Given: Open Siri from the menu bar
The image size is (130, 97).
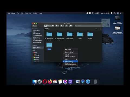Looking at the screenshot, I should click(118, 13).
